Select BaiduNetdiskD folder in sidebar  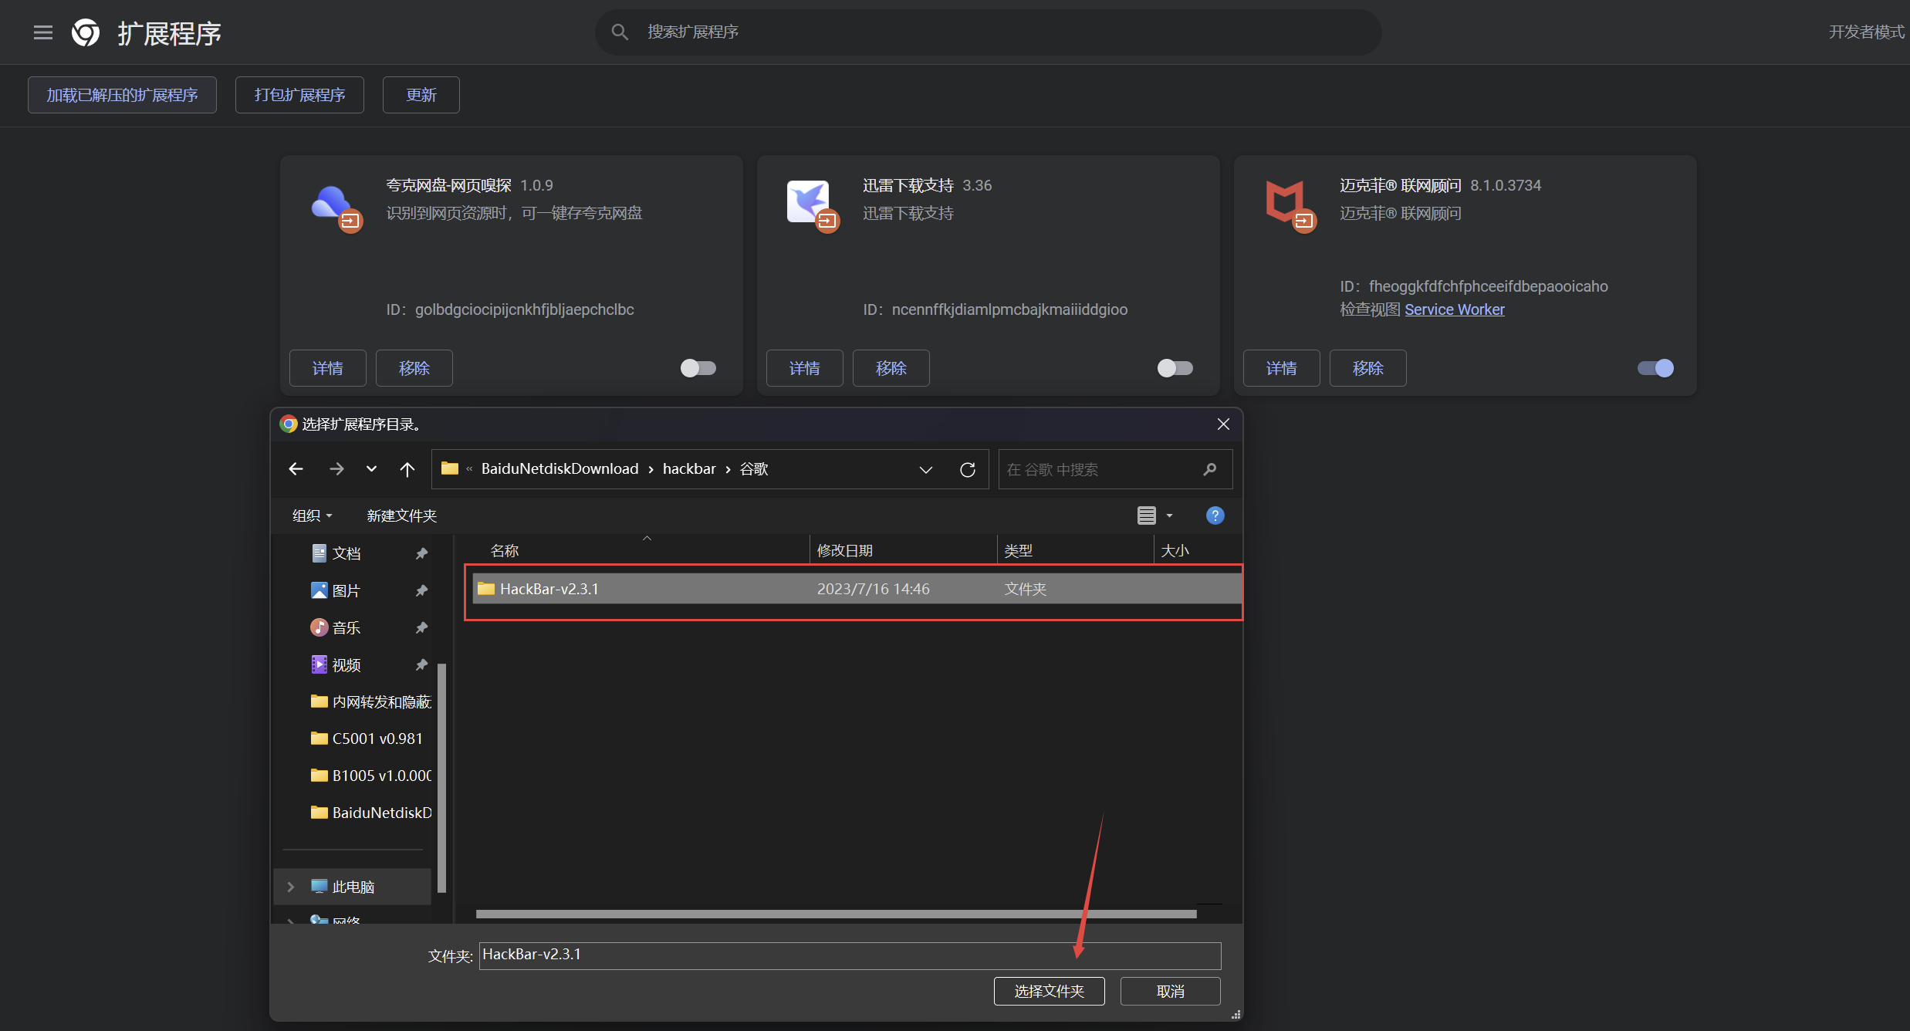(370, 813)
